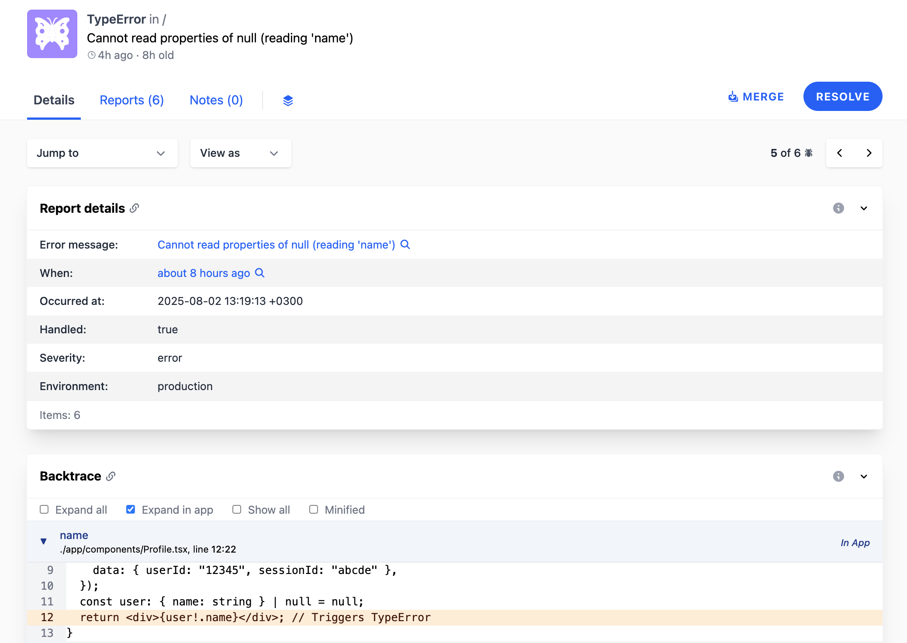The image size is (907, 643).
Task: Click the bug icon beside 5 of 6
Action: tap(809, 153)
